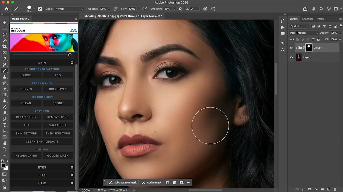Select the Eraser tool
Screen dimensions: 343x192
tap(5, 89)
